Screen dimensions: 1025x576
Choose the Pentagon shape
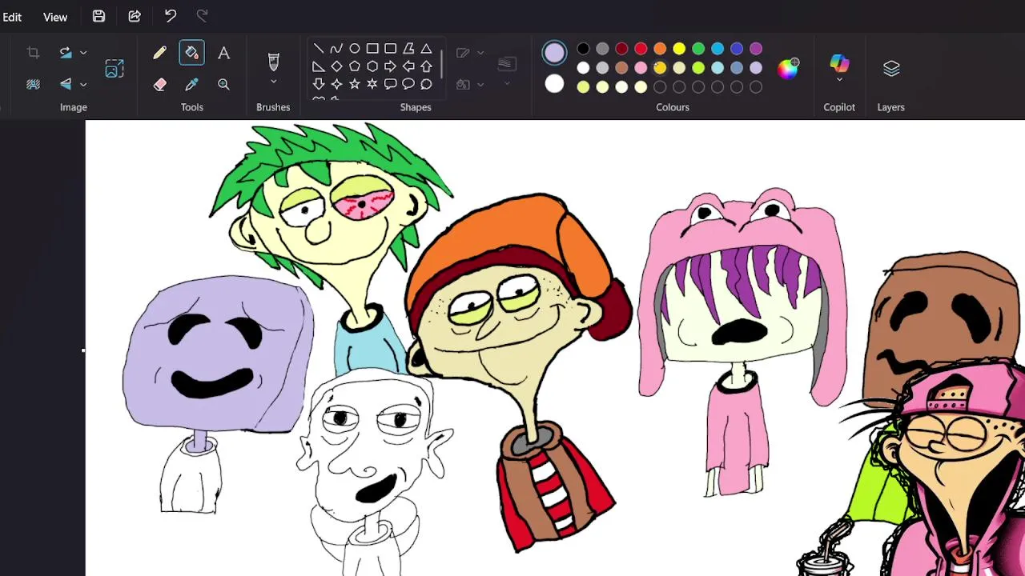tap(355, 66)
